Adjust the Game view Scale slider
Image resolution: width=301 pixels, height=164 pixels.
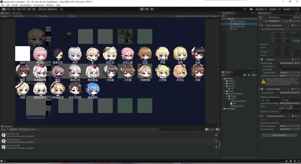[x=57, y=16]
